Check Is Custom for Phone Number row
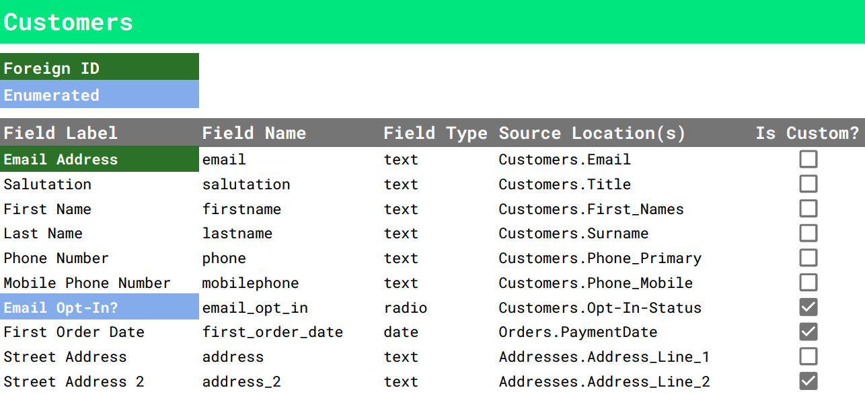865x394 pixels. point(808,258)
